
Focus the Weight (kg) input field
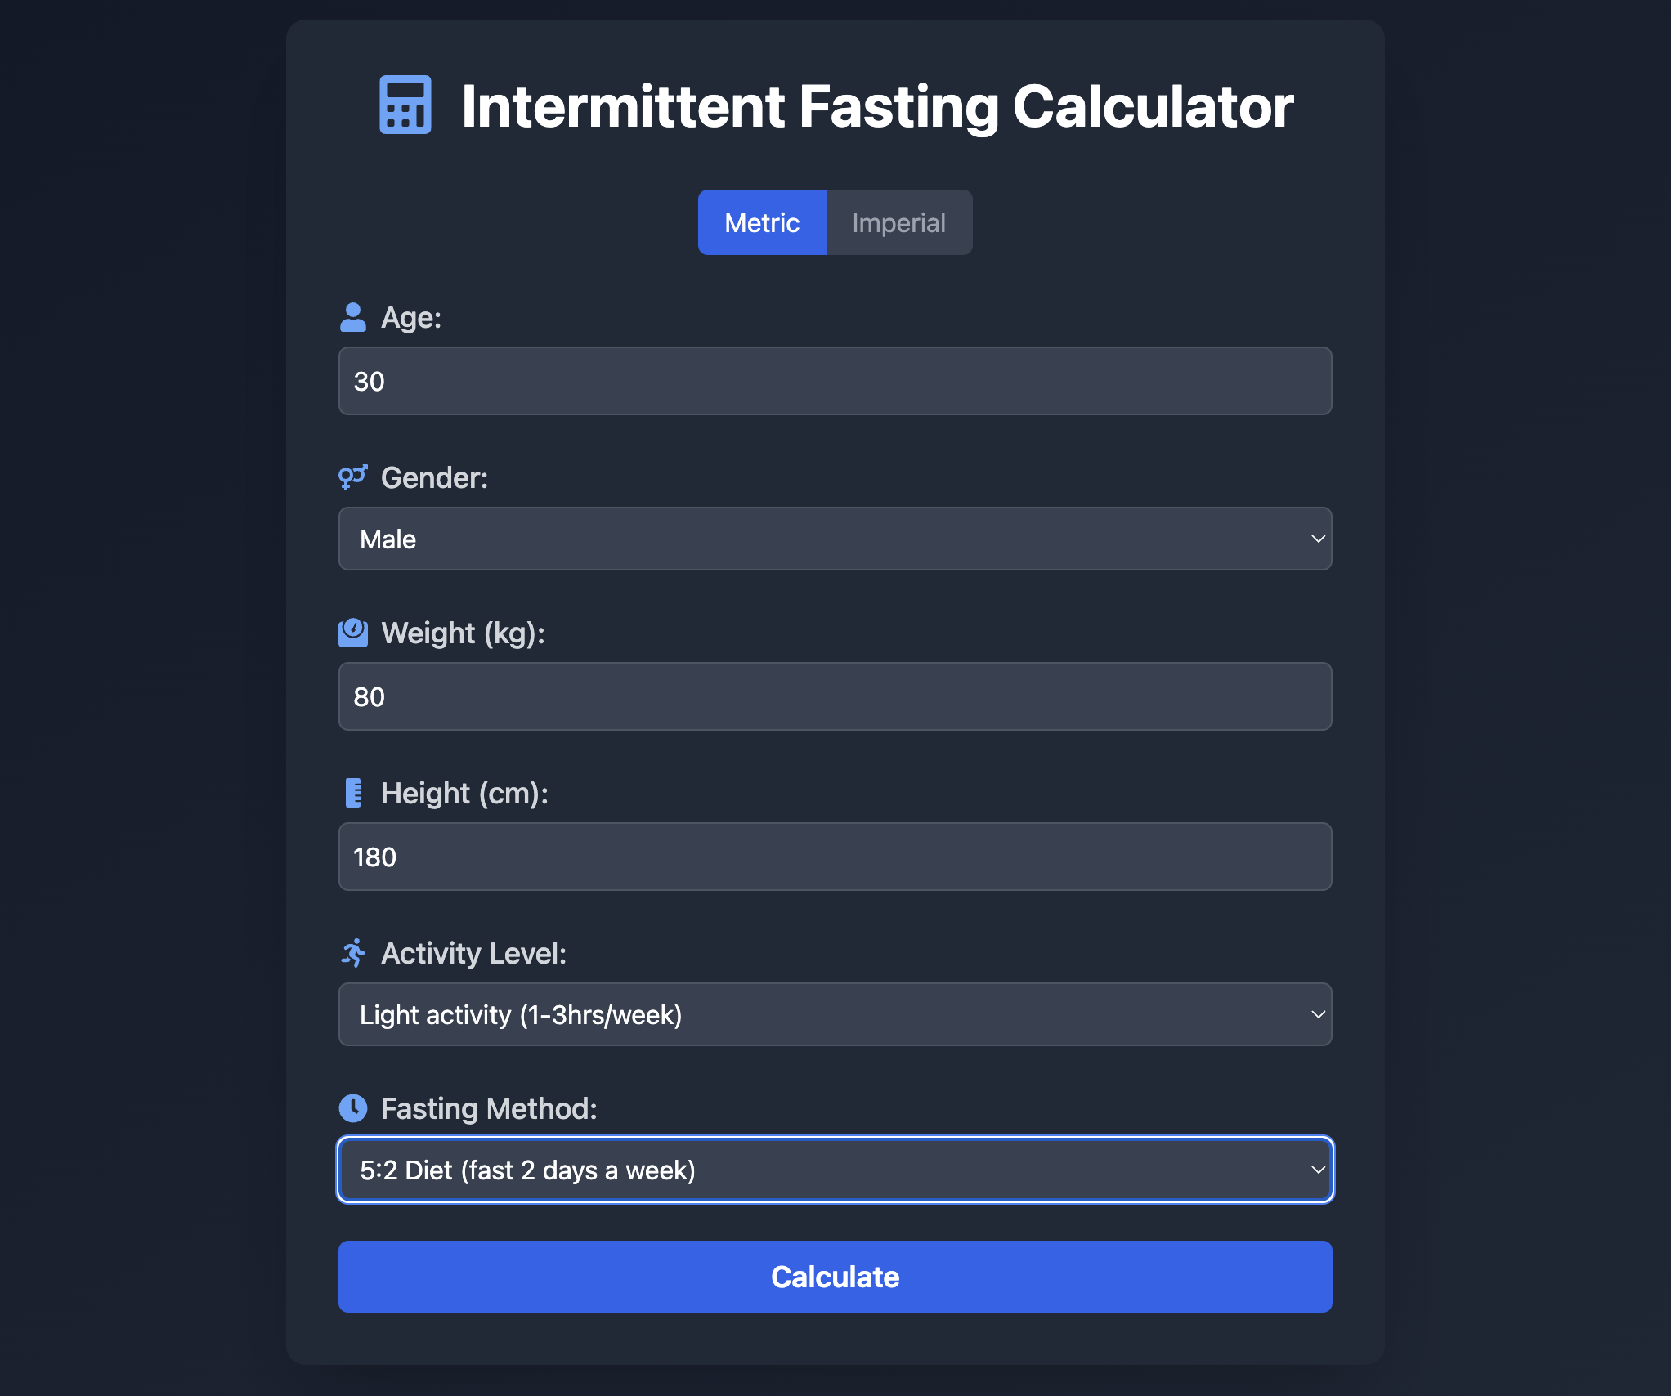pos(835,696)
